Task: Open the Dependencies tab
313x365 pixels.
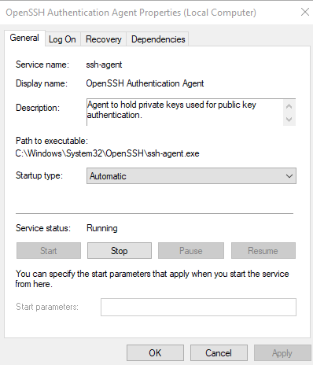Action: tap(158, 39)
